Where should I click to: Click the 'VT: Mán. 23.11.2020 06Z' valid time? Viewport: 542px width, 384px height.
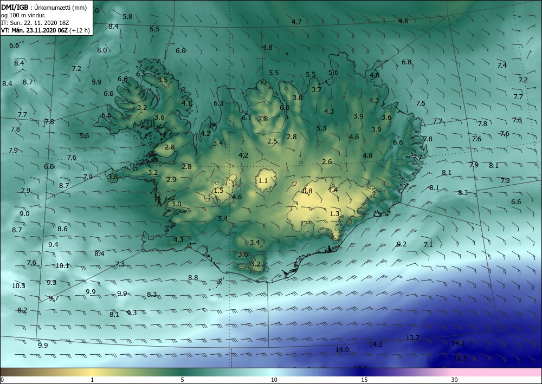point(35,30)
